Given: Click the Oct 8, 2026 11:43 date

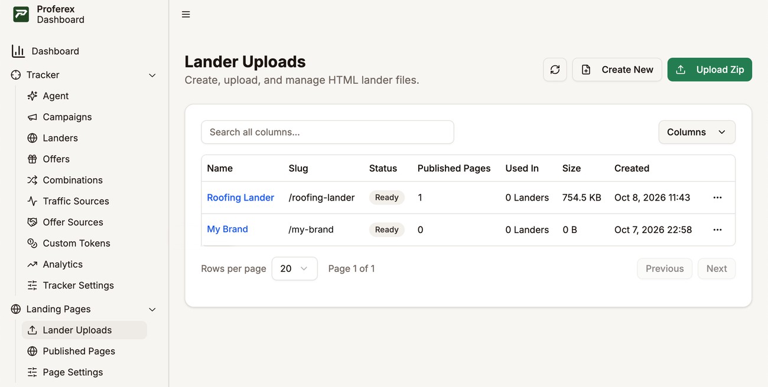Looking at the screenshot, I should pos(652,198).
